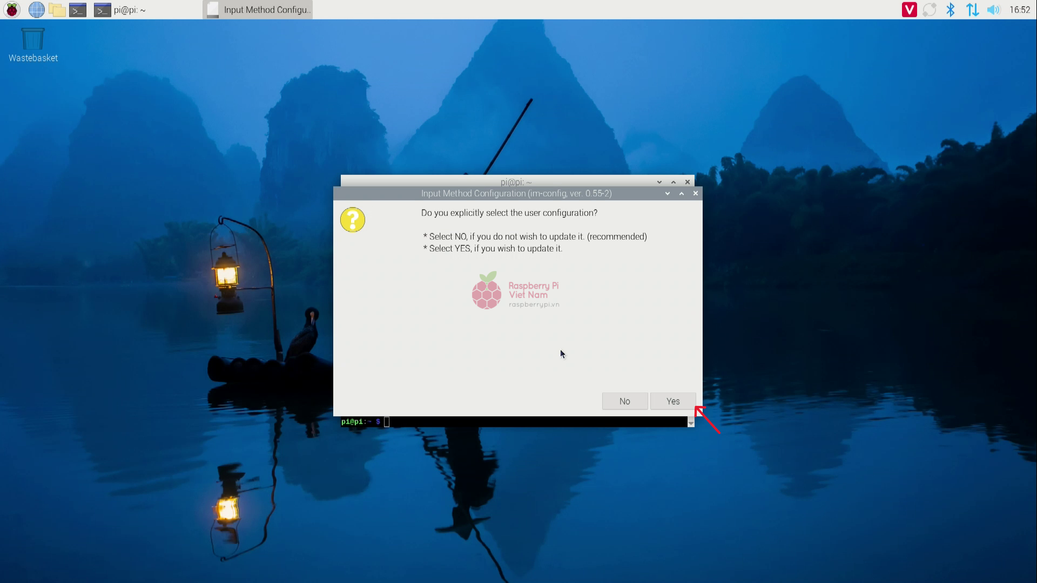Click the terminal scrollbar down arrow

point(691,424)
